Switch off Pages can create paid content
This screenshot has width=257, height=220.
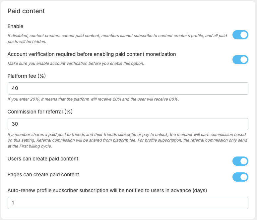240,177
